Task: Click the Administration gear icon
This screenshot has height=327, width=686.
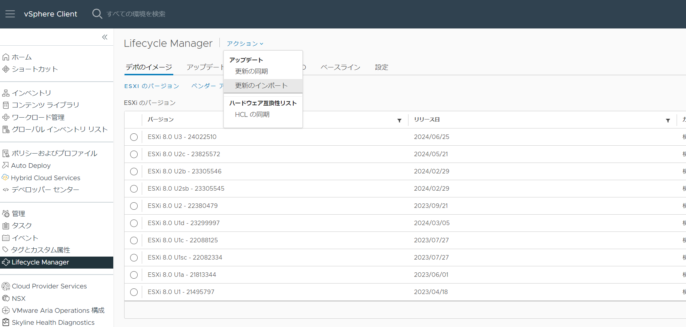Action: coord(6,214)
